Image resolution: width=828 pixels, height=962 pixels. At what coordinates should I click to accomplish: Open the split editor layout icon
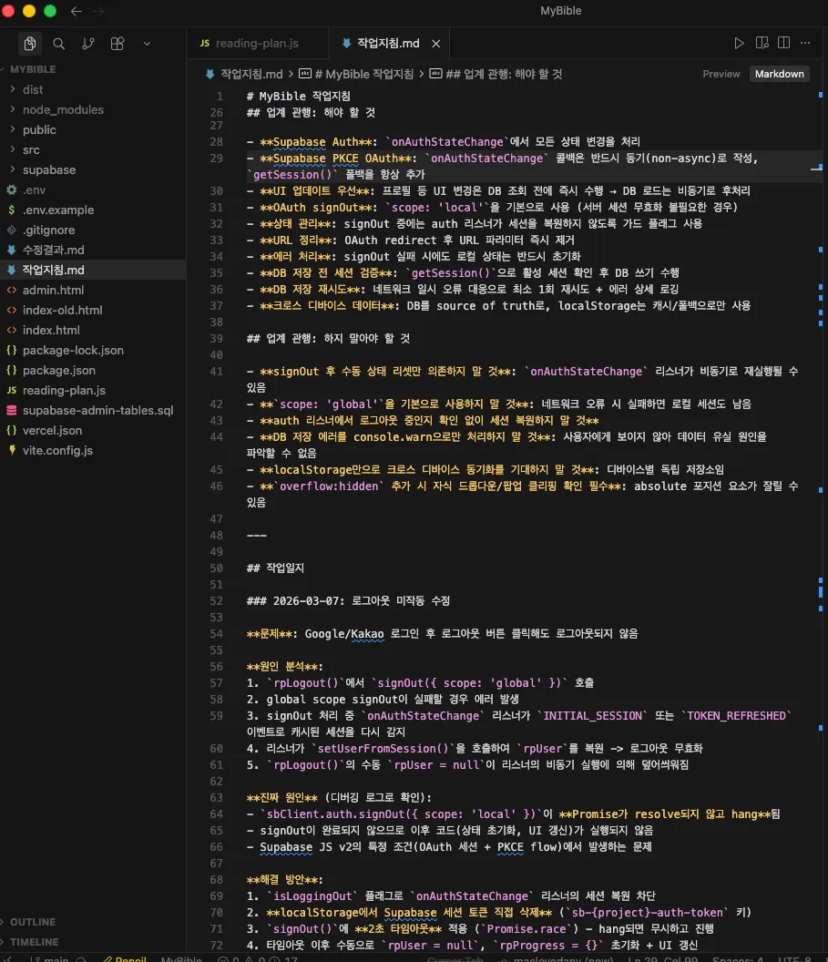click(784, 43)
